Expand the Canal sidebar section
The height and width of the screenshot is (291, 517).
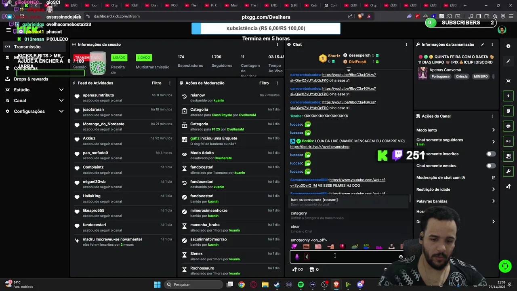[x=34, y=101]
